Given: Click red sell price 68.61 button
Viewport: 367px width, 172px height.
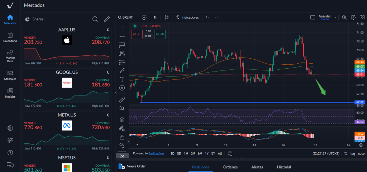Looking at the screenshot, I should [137, 34].
